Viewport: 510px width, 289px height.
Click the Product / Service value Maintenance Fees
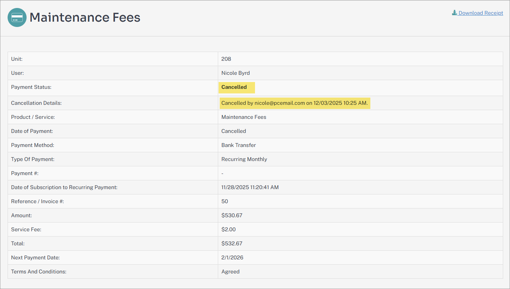tap(244, 117)
